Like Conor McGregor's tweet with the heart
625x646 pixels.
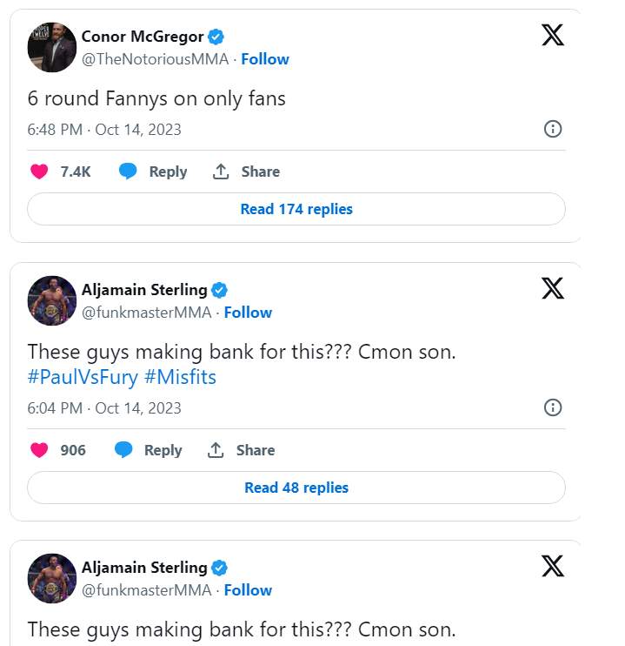(39, 172)
